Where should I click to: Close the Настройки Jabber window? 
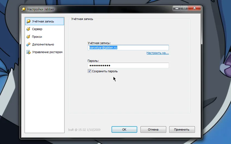pyautogui.click(x=194, y=8)
